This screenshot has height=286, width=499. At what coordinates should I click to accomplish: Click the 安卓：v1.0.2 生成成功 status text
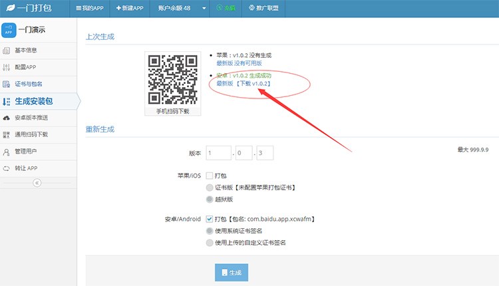[x=244, y=76]
